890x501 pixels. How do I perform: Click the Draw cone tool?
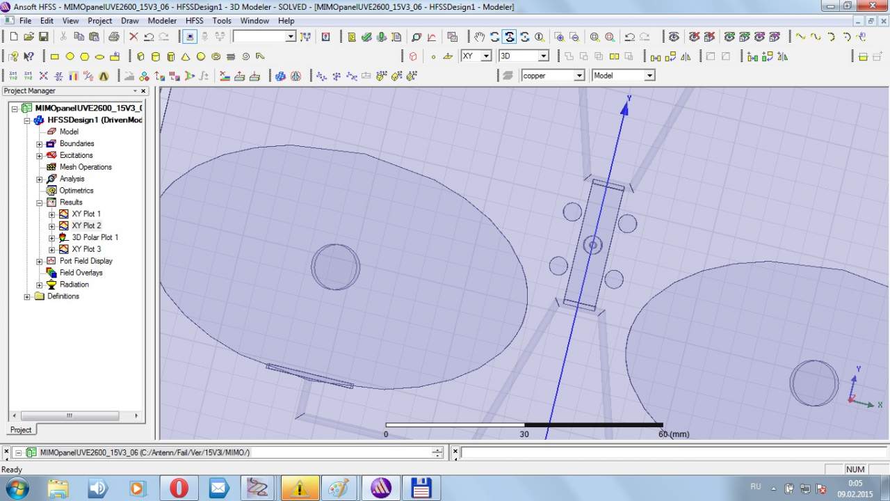click(x=186, y=56)
